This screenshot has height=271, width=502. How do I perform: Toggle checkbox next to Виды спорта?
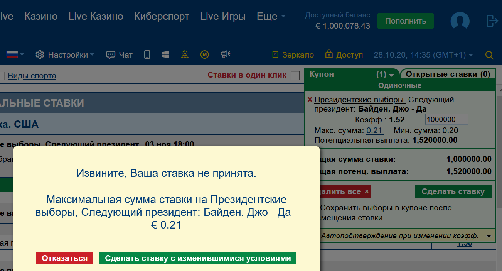[2, 76]
